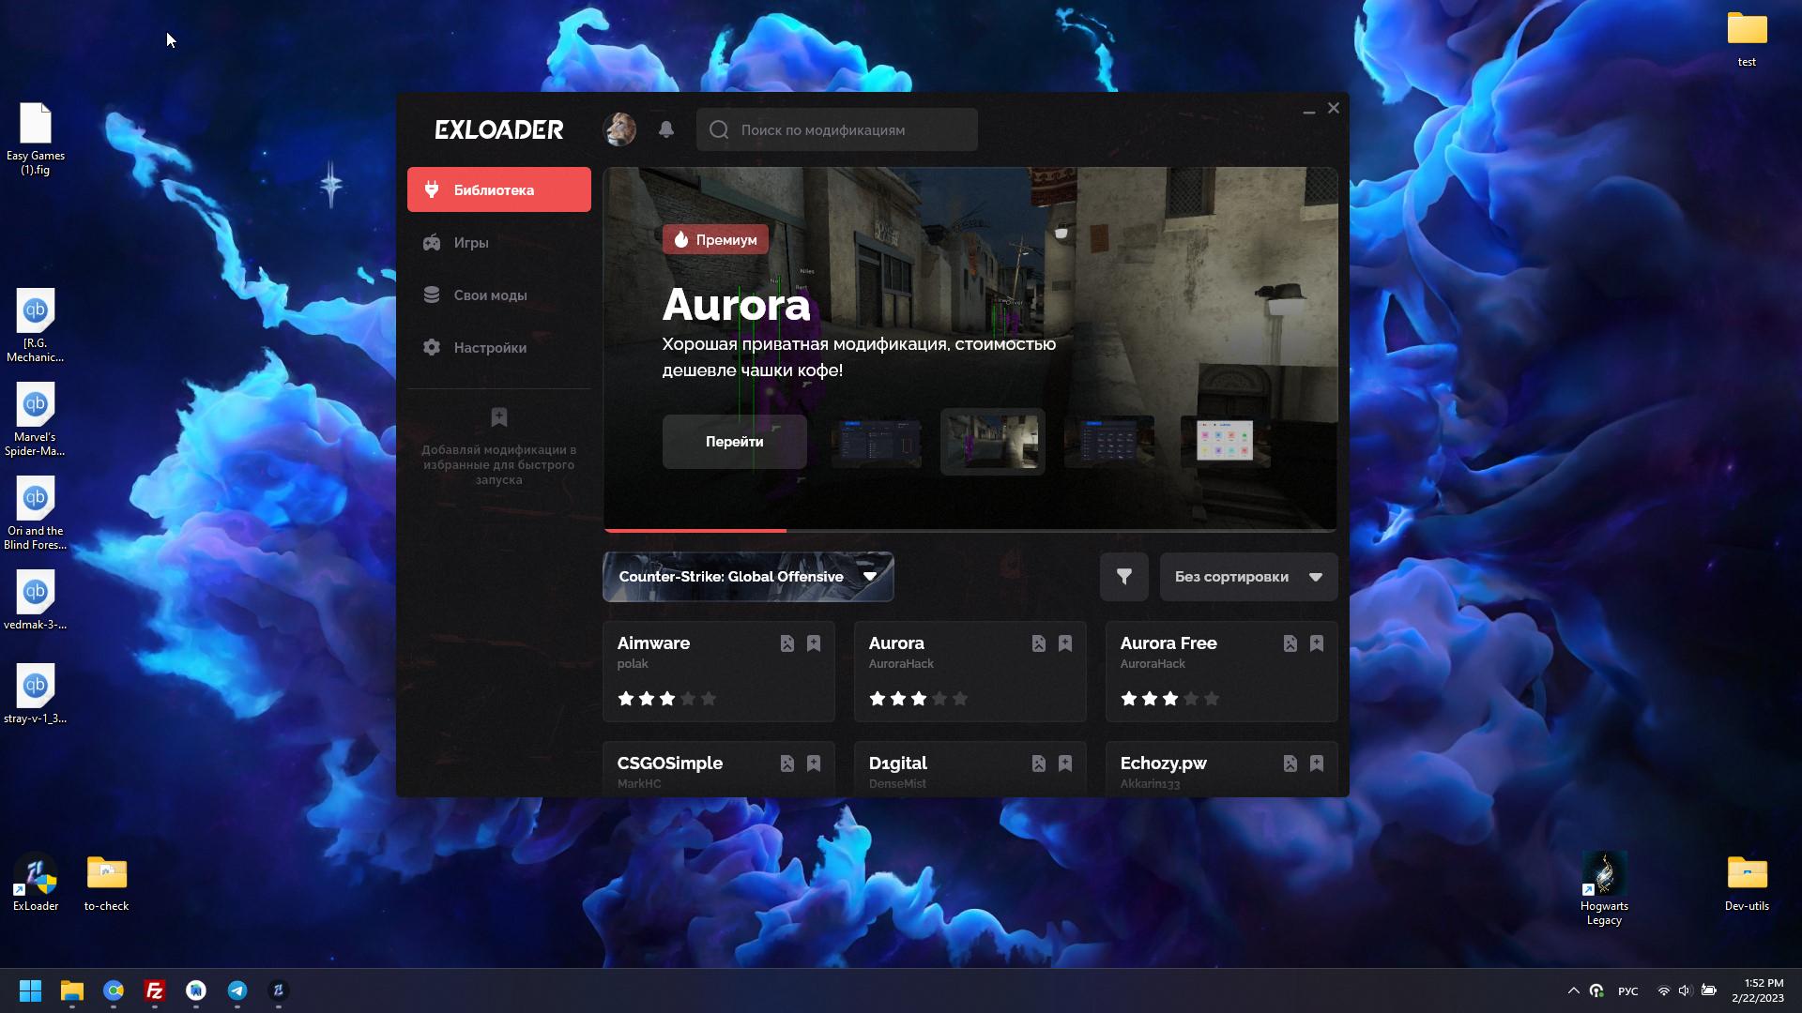The height and width of the screenshot is (1013, 1802).
Task: Switch to the Игры sidebar section
Action: 471,243
